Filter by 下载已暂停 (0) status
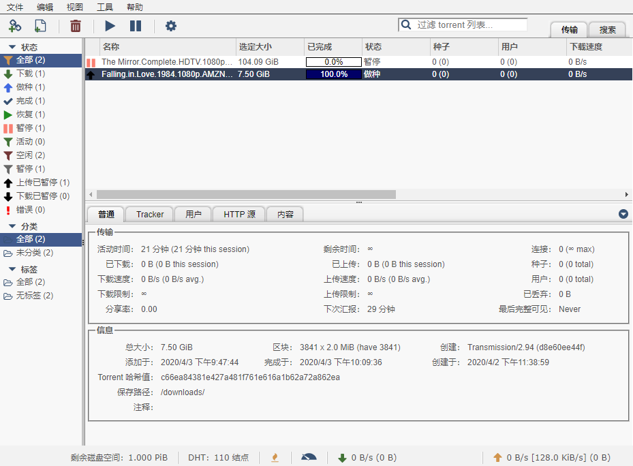The width and height of the screenshot is (633, 466). pos(41,196)
